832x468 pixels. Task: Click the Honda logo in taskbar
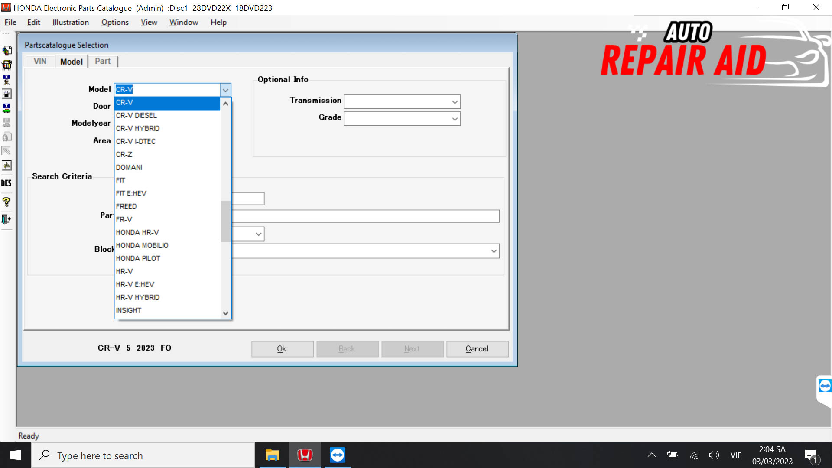305,455
